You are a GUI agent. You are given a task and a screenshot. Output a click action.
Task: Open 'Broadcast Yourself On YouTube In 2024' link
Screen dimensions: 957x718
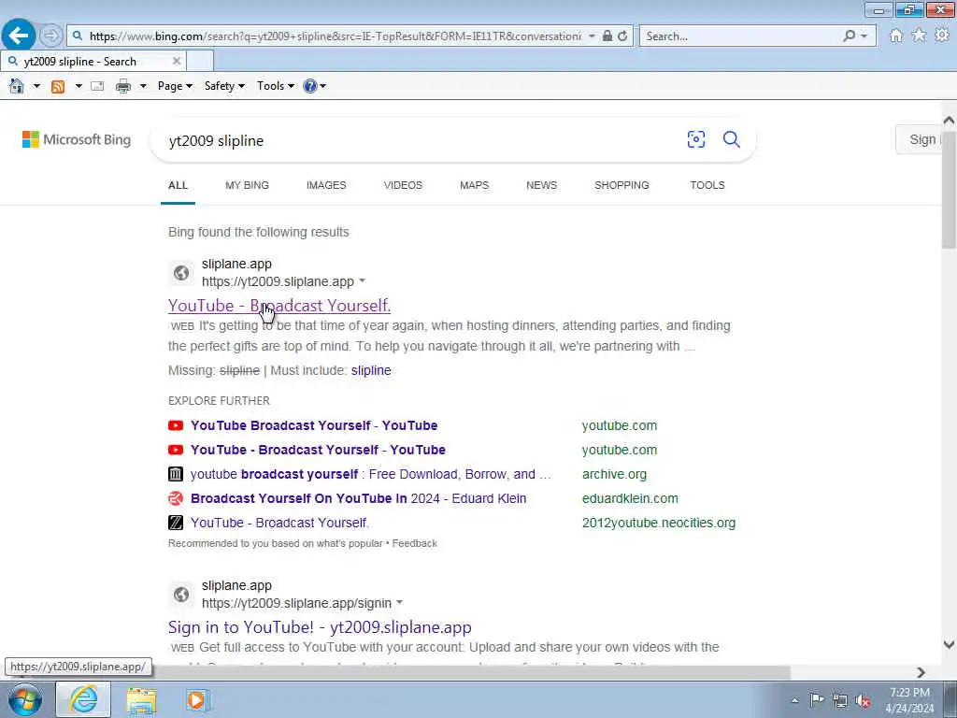(358, 499)
